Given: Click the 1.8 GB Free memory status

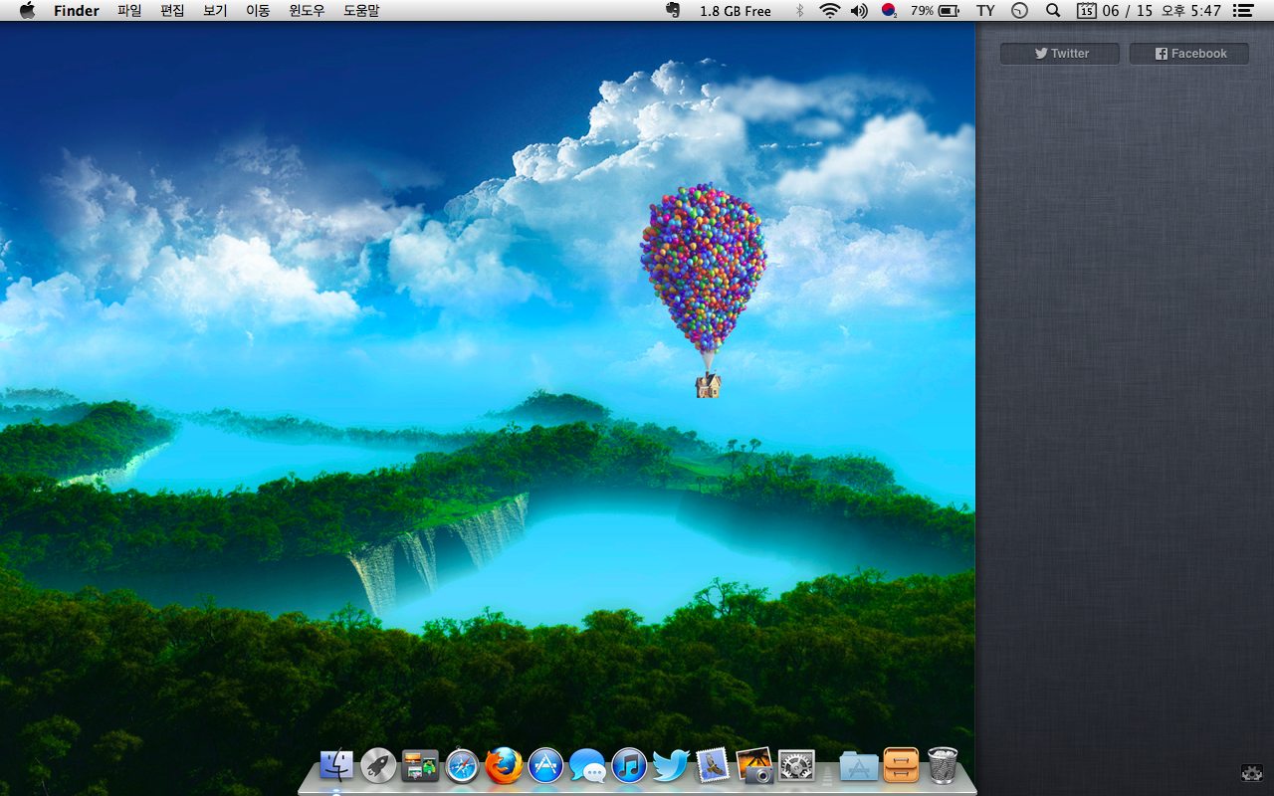Looking at the screenshot, I should [x=736, y=11].
